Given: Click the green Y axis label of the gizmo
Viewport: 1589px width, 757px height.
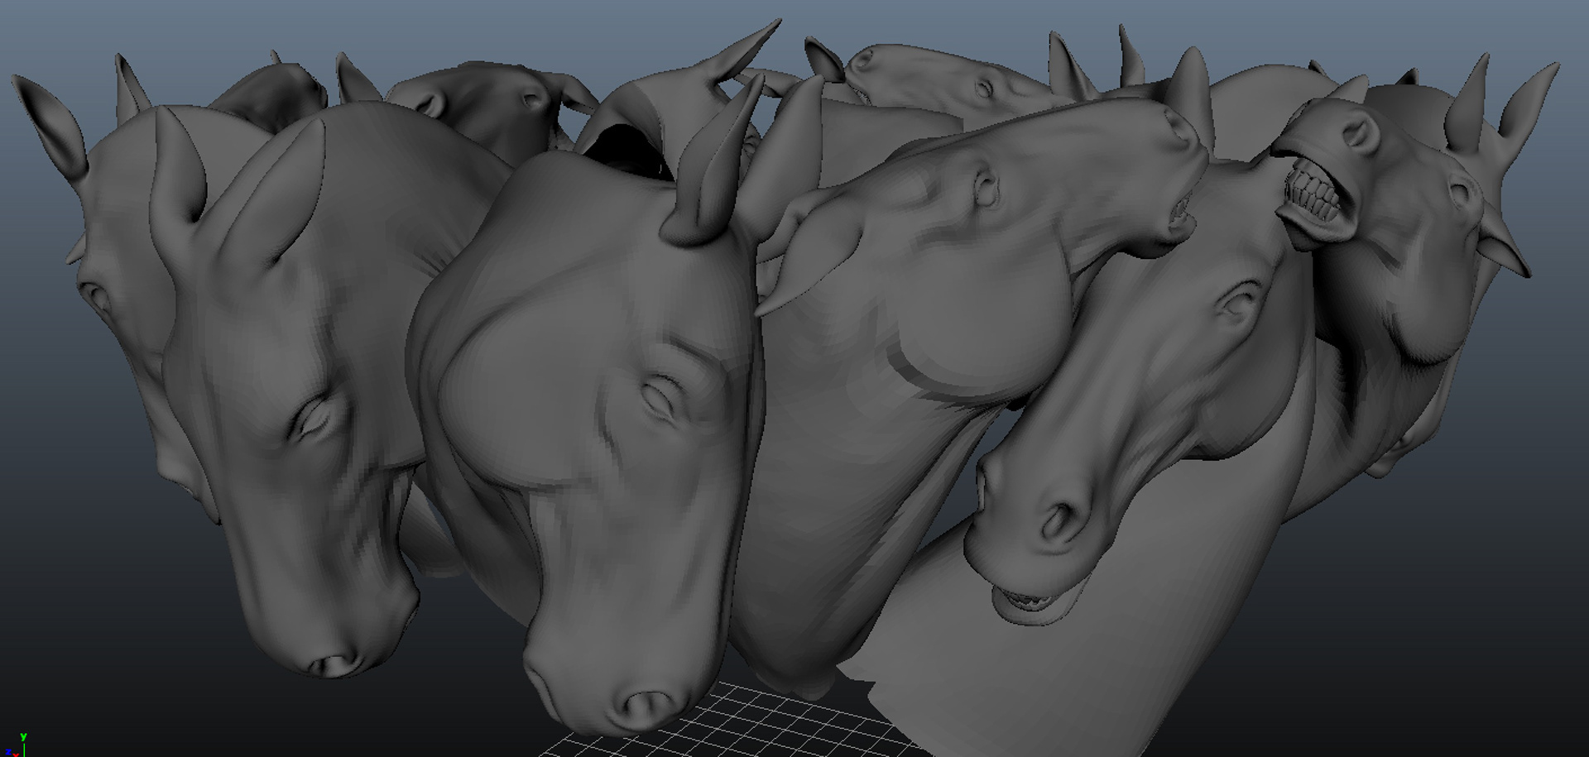Looking at the screenshot, I should tap(24, 735).
